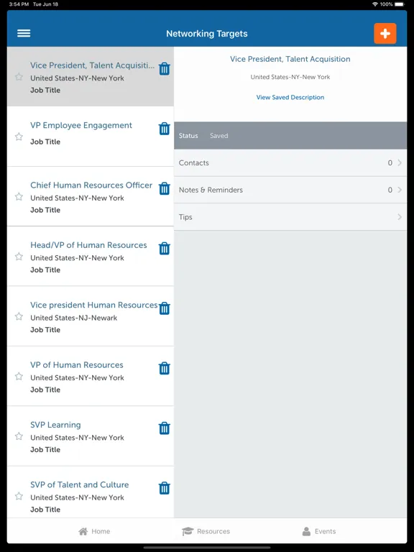The width and height of the screenshot is (414, 552).
Task: Star the VP of Human Resources row
Action: [x=19, y=377]
